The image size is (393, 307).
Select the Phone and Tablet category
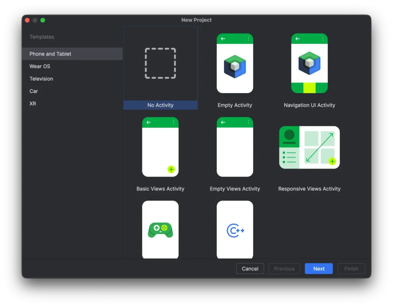[x=50, y=54]
